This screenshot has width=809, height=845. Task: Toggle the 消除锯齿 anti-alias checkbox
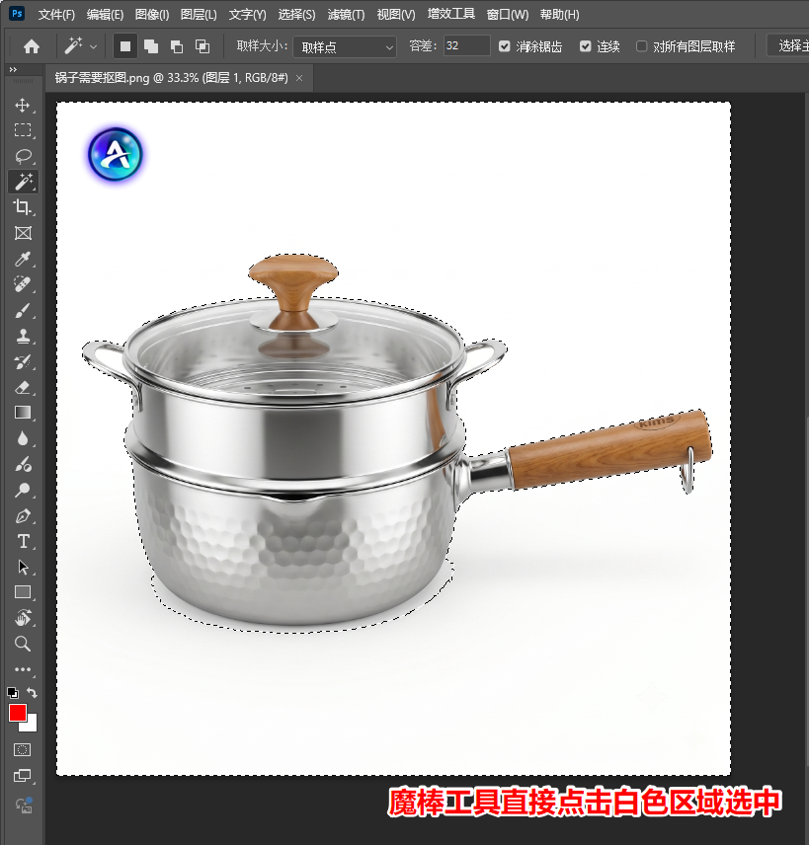click(x=505, y=46)
